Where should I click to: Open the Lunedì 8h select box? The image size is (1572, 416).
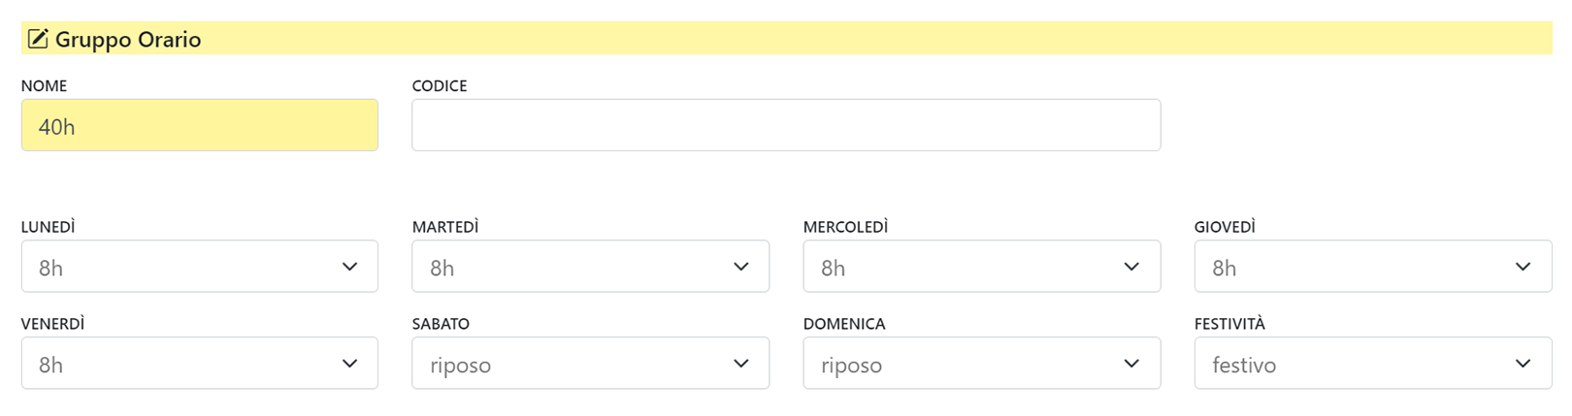click(x=200, y=267)
